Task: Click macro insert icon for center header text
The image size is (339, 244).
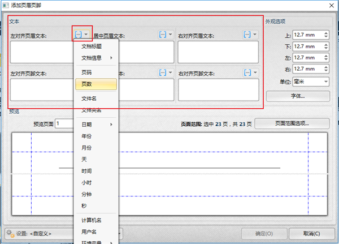Action: [163, 34]
